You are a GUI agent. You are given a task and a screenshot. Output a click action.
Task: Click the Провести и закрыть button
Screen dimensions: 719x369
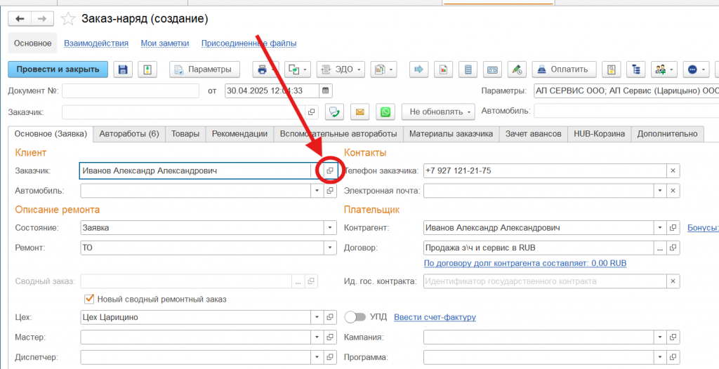click(58, 69)
